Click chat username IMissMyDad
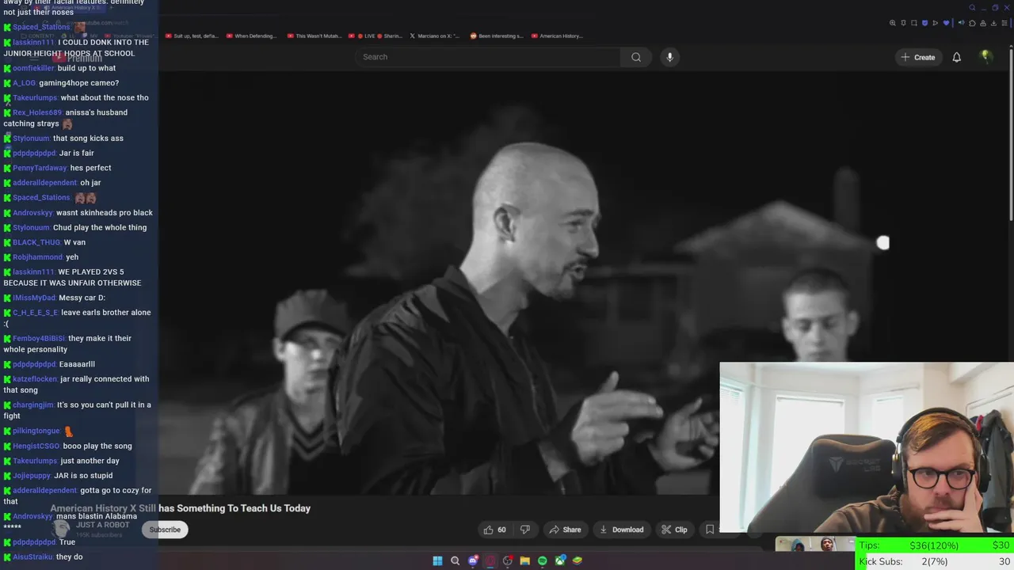The height and width of the screenshot is (570, 1014). point(34,298)
